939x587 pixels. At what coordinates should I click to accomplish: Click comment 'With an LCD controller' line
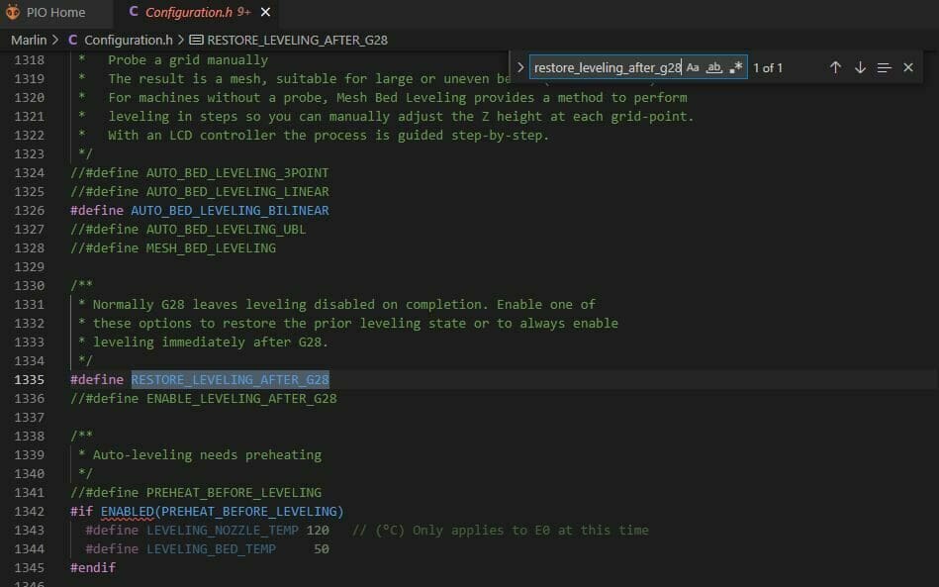pyautogui.click(x=329, y=136)
